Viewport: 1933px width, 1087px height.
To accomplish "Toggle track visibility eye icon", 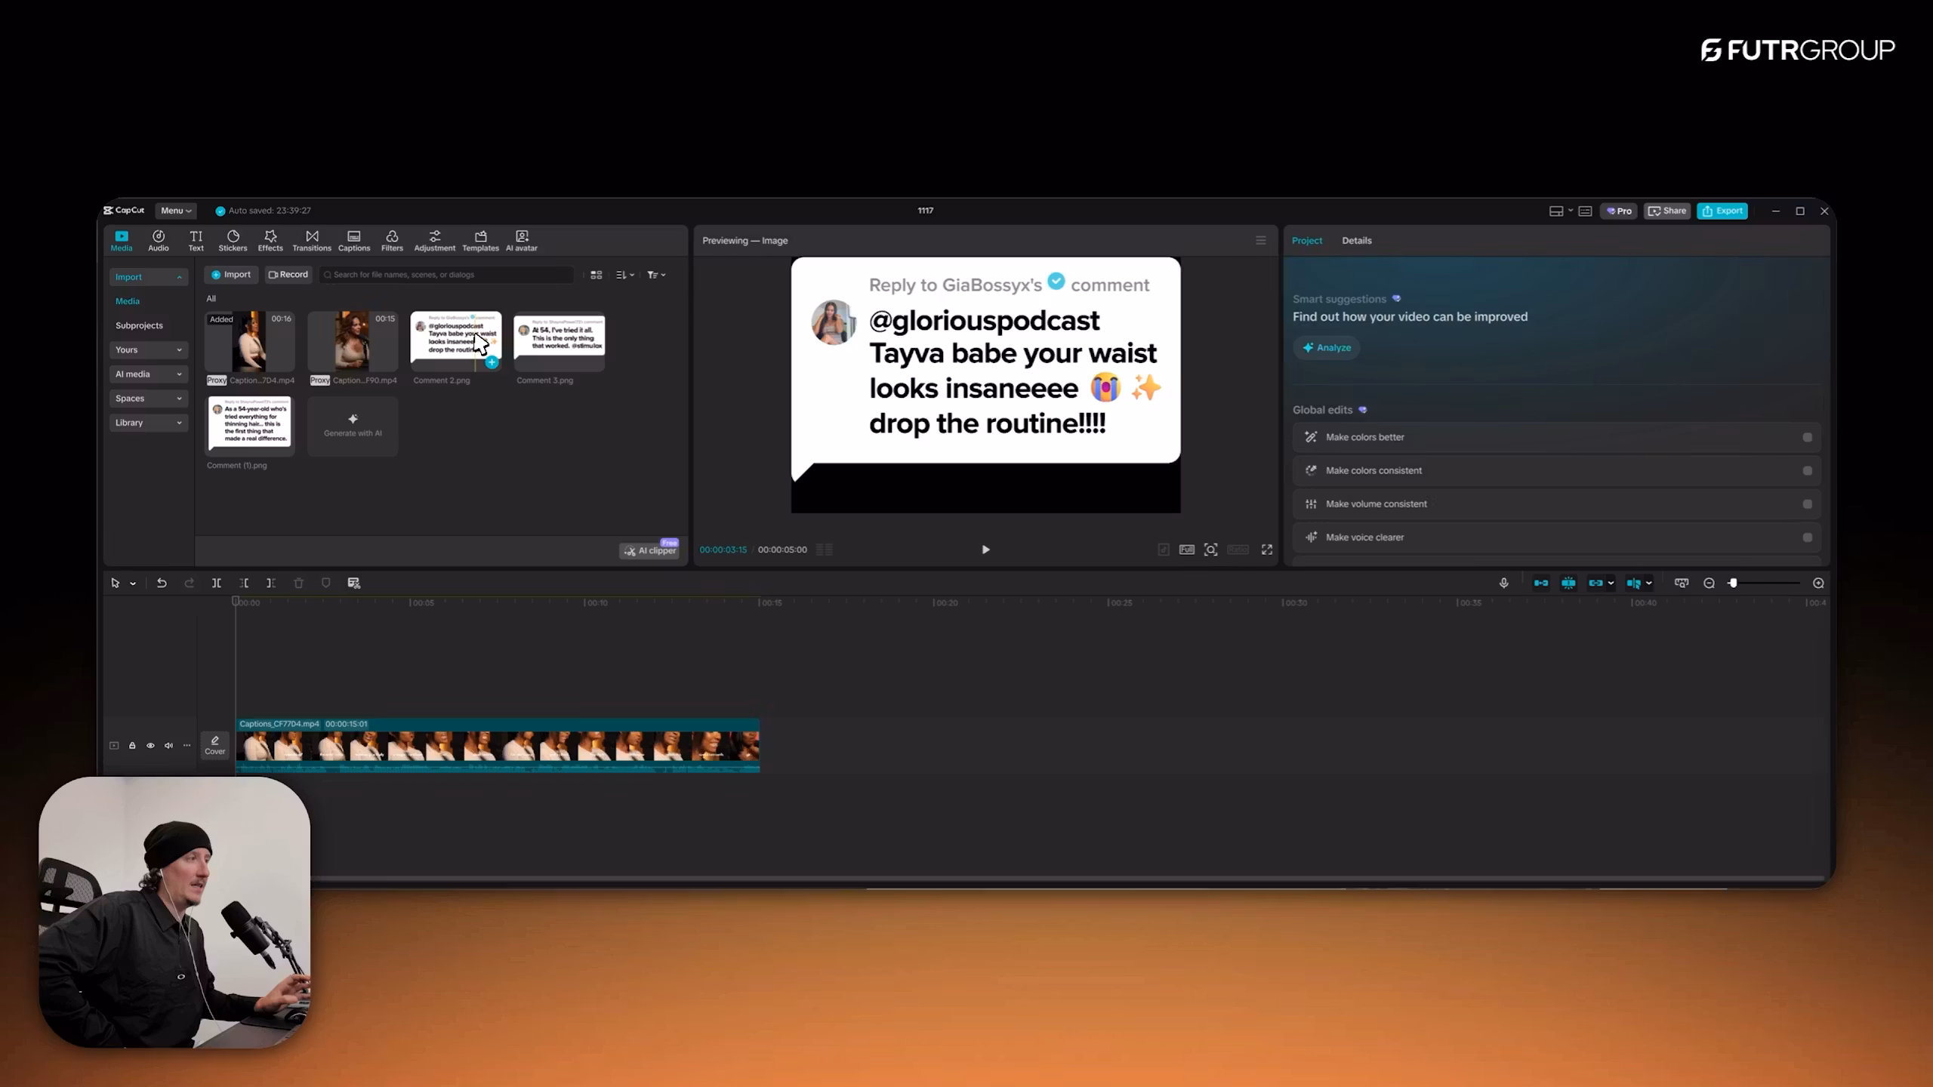I will [150, 745].
